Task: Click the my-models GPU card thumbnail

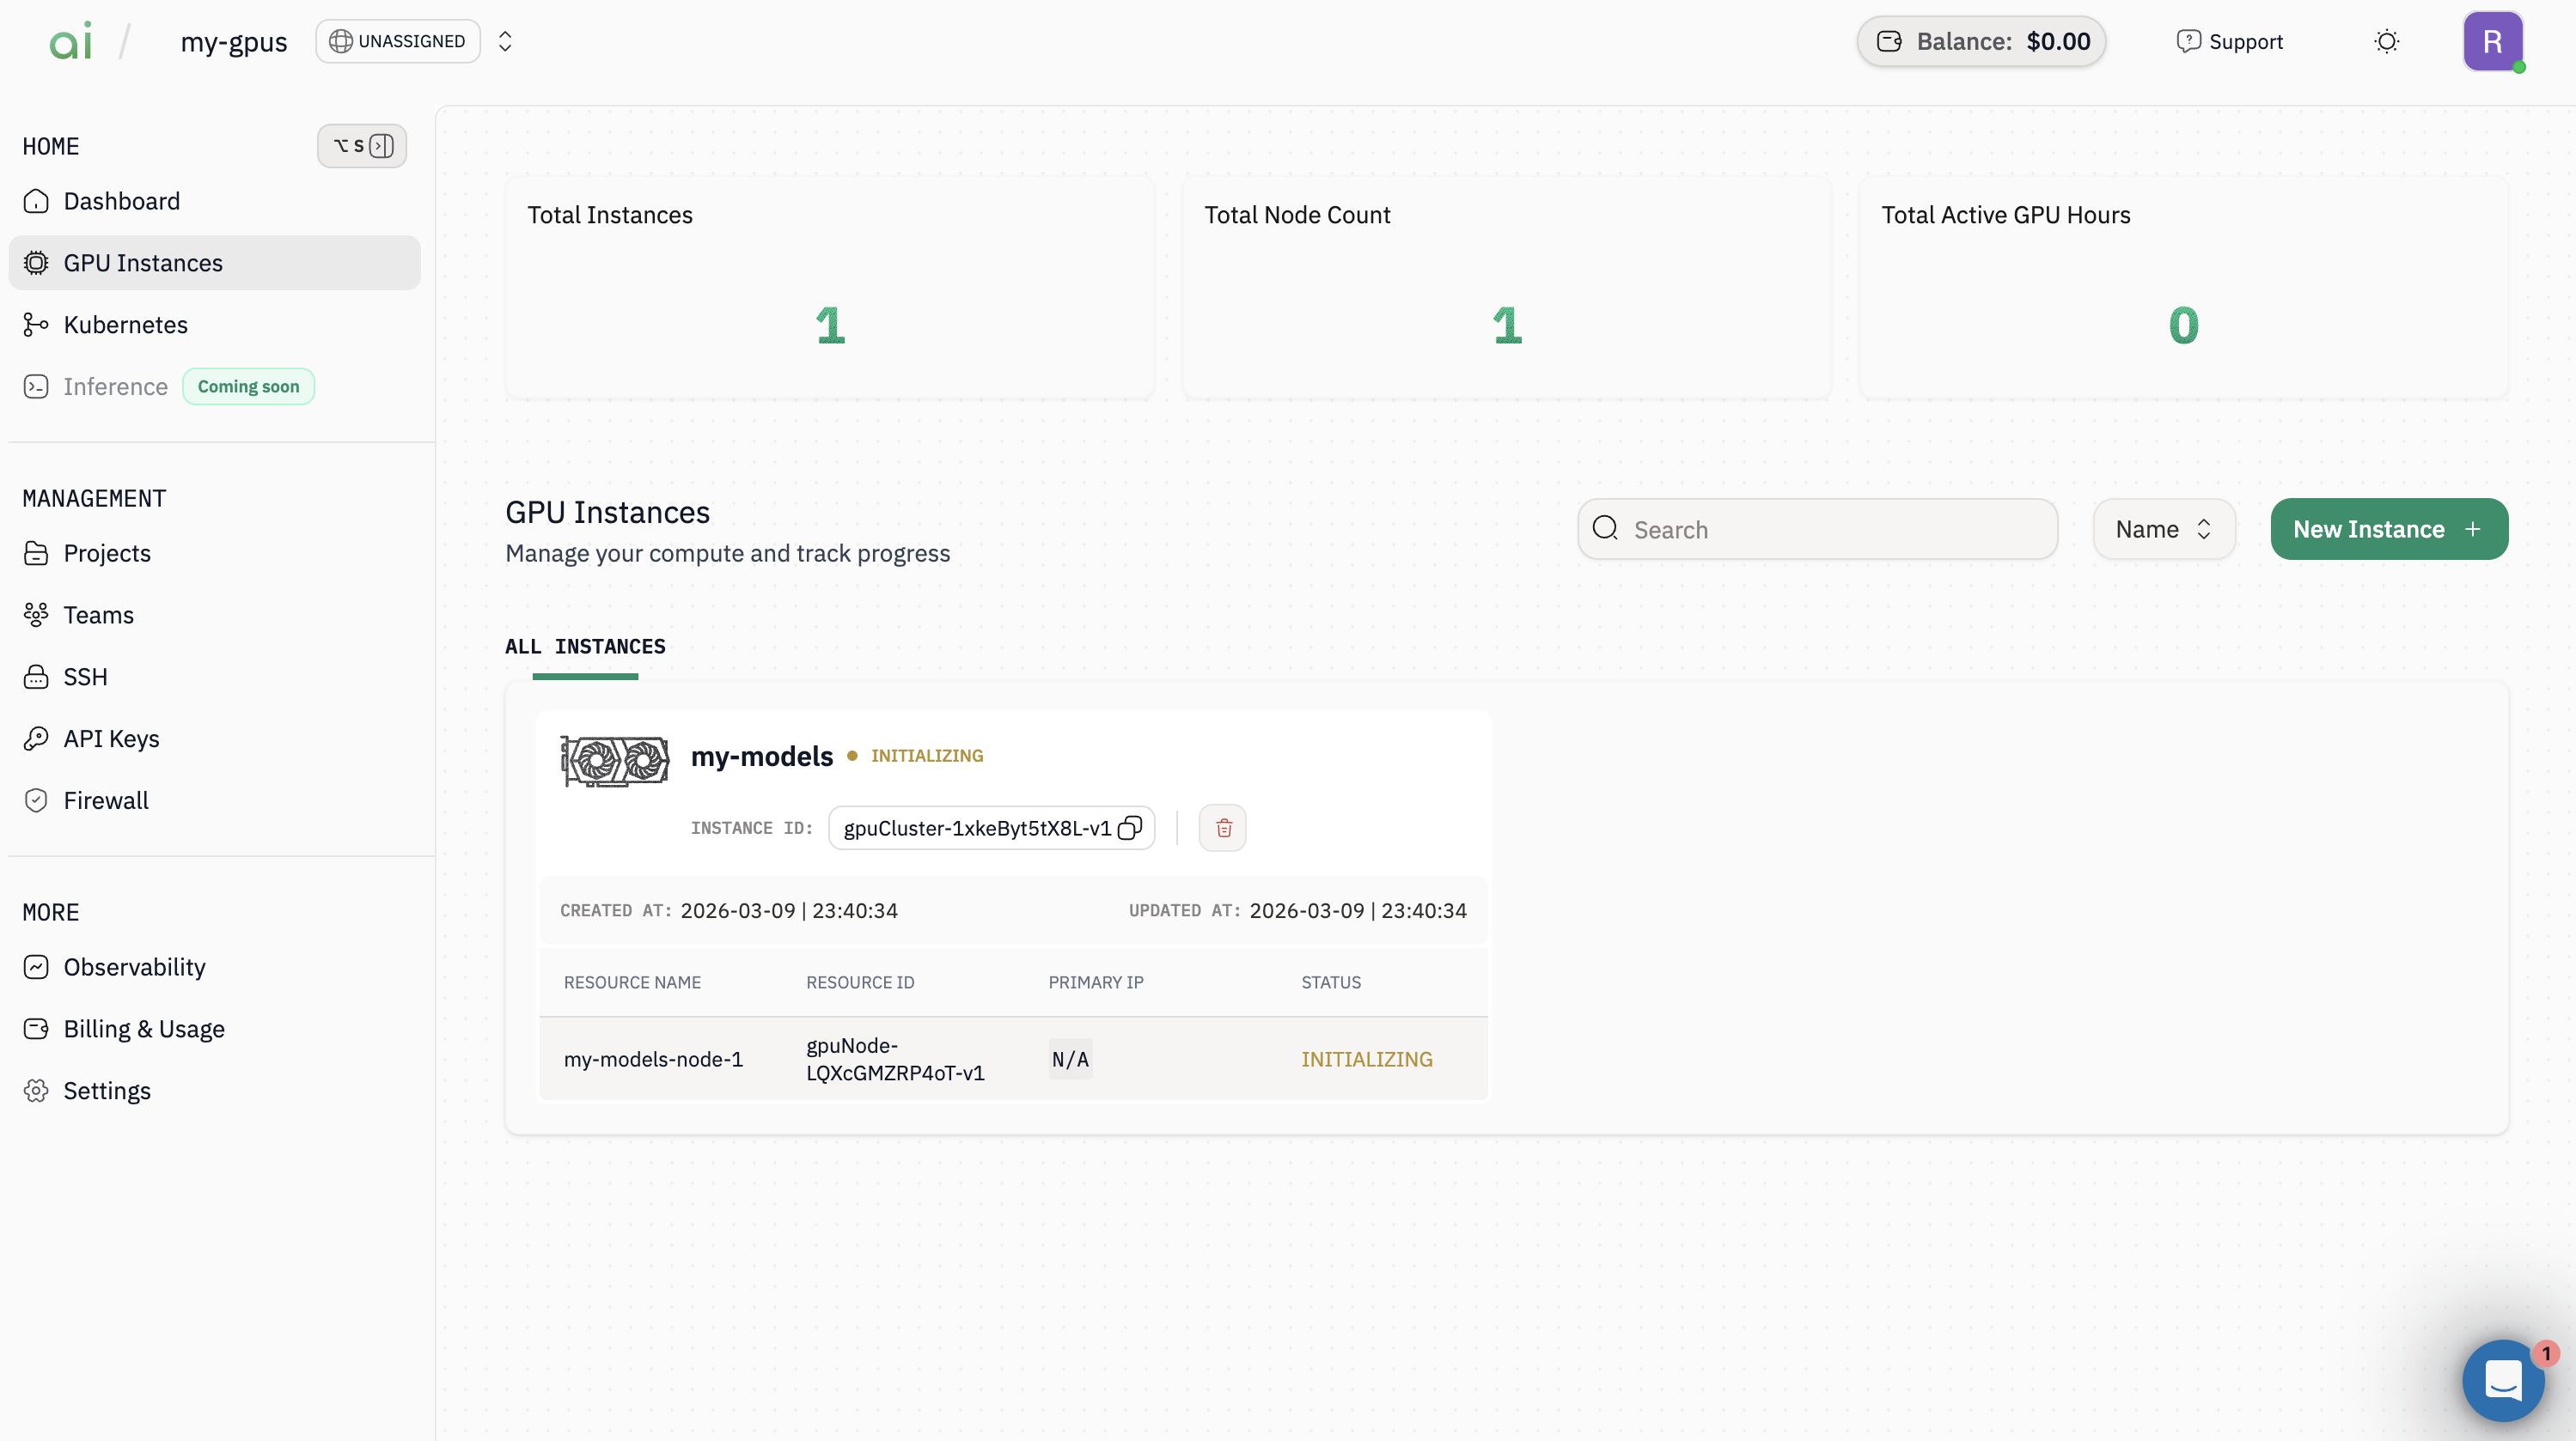Action: (614, 762)
